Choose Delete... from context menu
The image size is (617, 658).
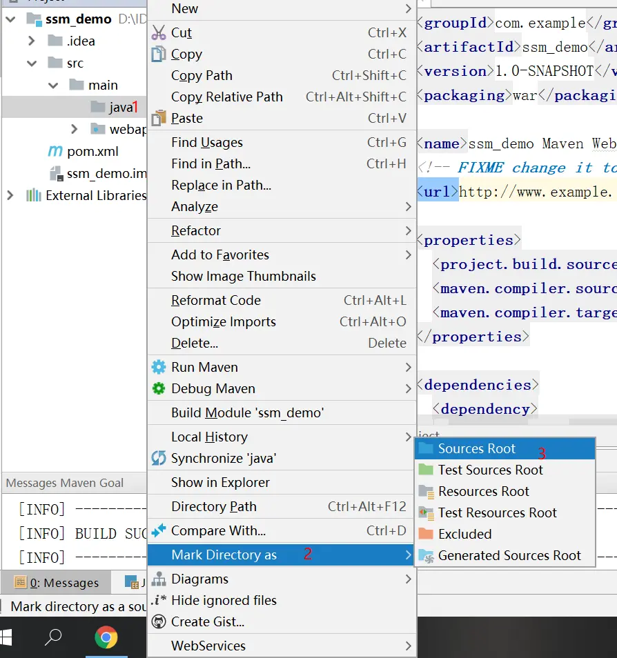pos(282,343)
